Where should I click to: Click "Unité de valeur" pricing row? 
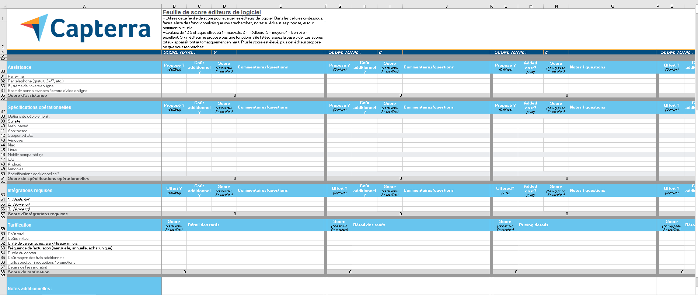[84, 243]
